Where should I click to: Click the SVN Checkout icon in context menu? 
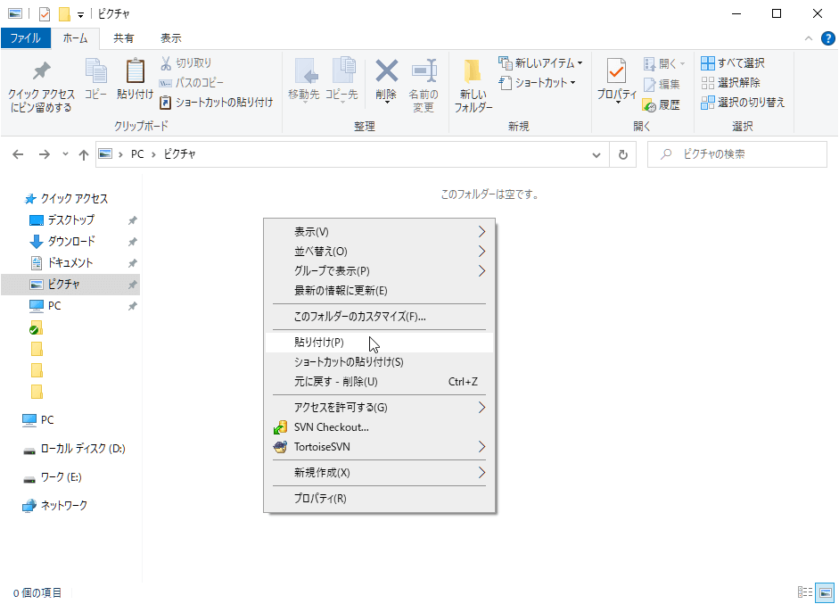click(279, 427)
